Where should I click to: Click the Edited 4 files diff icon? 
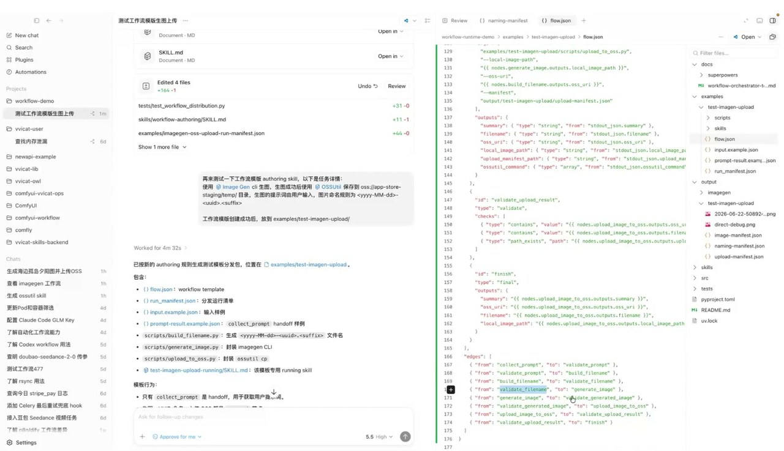pyautogui.click(x=146, y=86)
